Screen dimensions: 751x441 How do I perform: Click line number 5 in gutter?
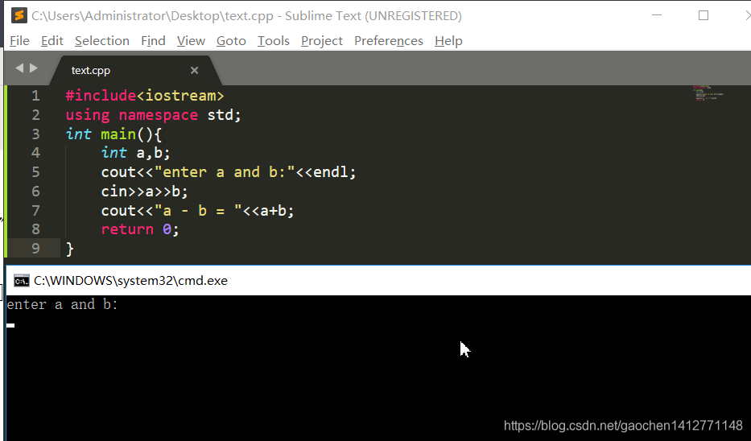tap(36, 172)
